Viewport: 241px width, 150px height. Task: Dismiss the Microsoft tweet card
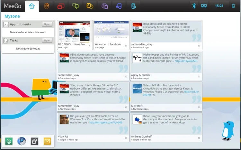coord(199,107)
